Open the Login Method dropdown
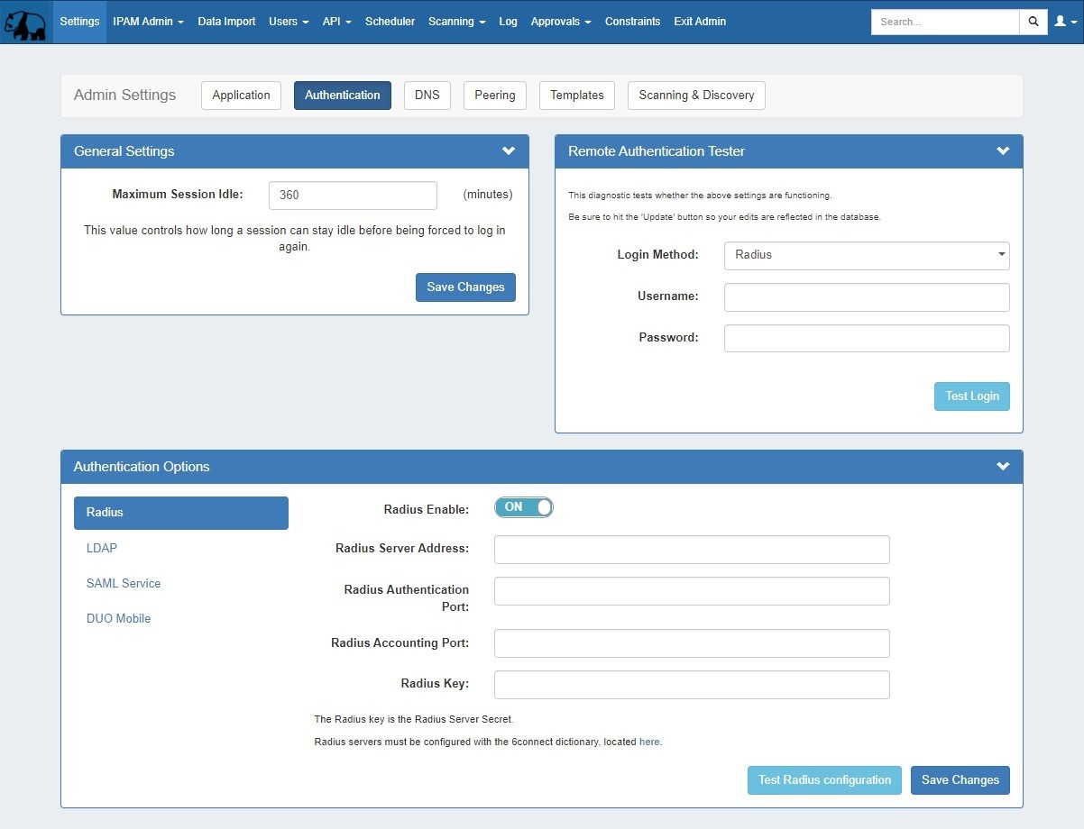Viewport: 1084px width, 829px height. (x=866, y=255)
